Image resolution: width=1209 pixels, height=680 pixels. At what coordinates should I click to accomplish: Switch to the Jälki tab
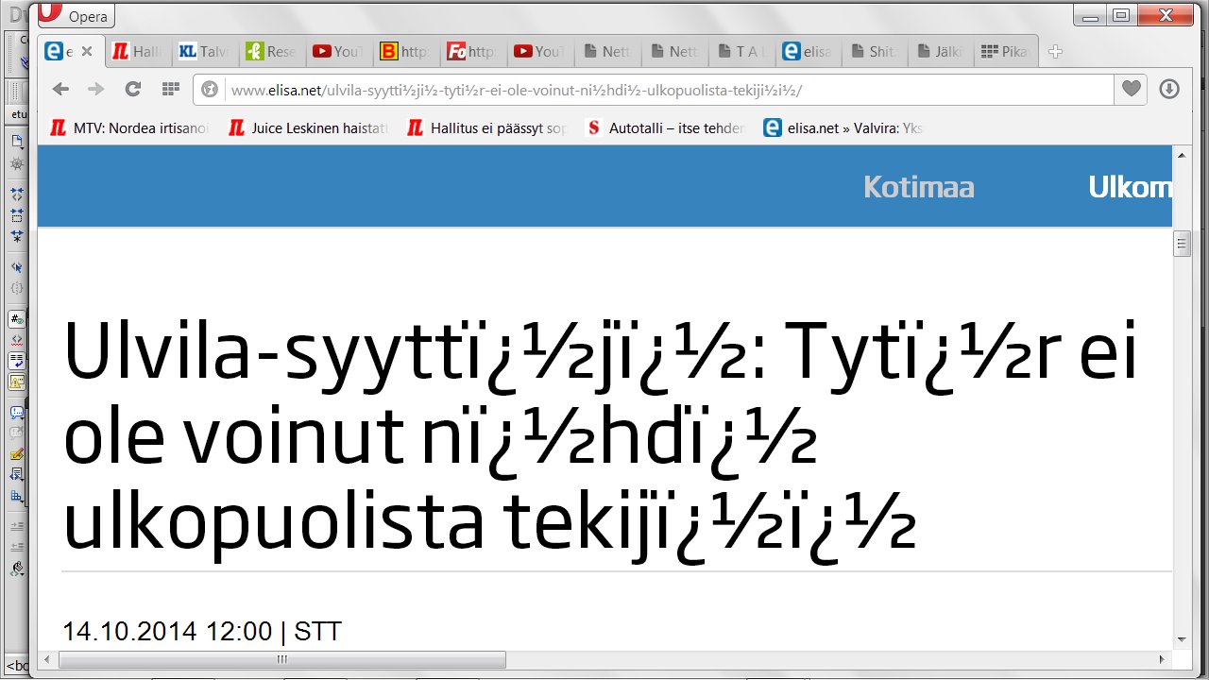pyautogui.click(x=940, y=52)
